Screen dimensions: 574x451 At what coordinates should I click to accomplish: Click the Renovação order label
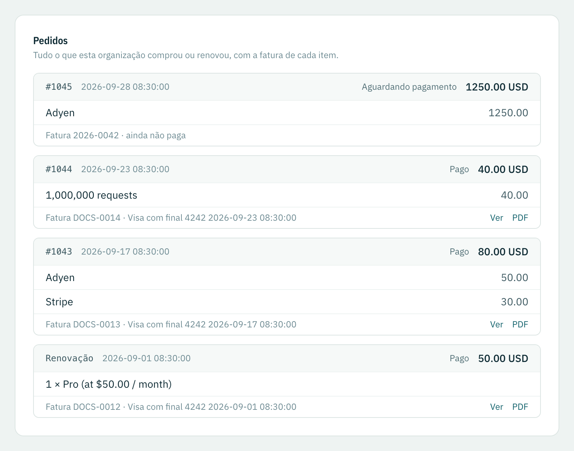pyautogui.click(x=70, y=358)
